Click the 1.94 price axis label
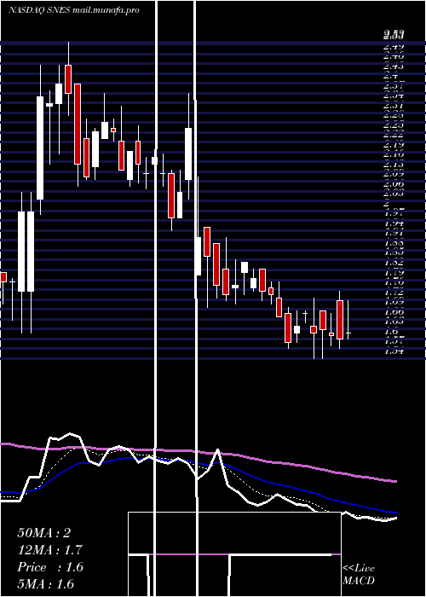The width and height of the screenshot is (426, 597). point(394,223)
